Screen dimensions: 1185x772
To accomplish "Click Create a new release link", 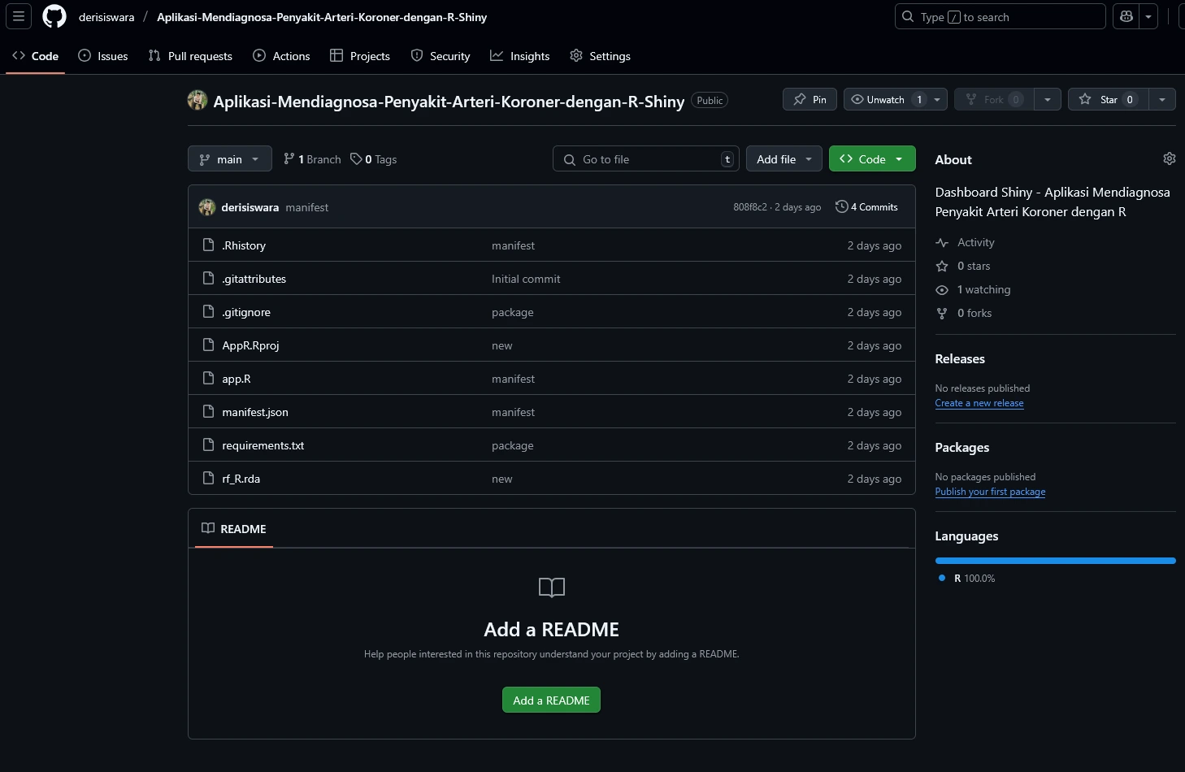I will 979,403.
